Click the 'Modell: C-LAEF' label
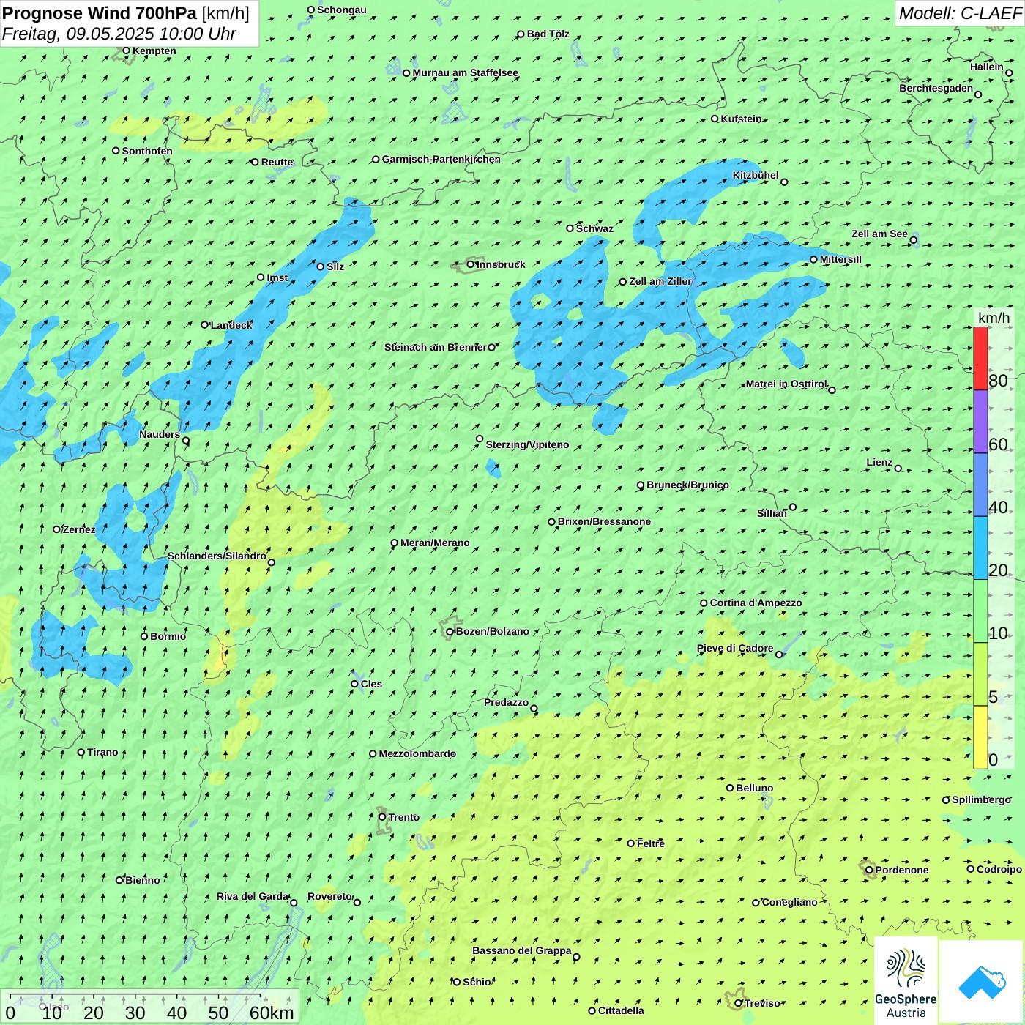This screenshot has height=1025, width=1025. tap(960, 13)
